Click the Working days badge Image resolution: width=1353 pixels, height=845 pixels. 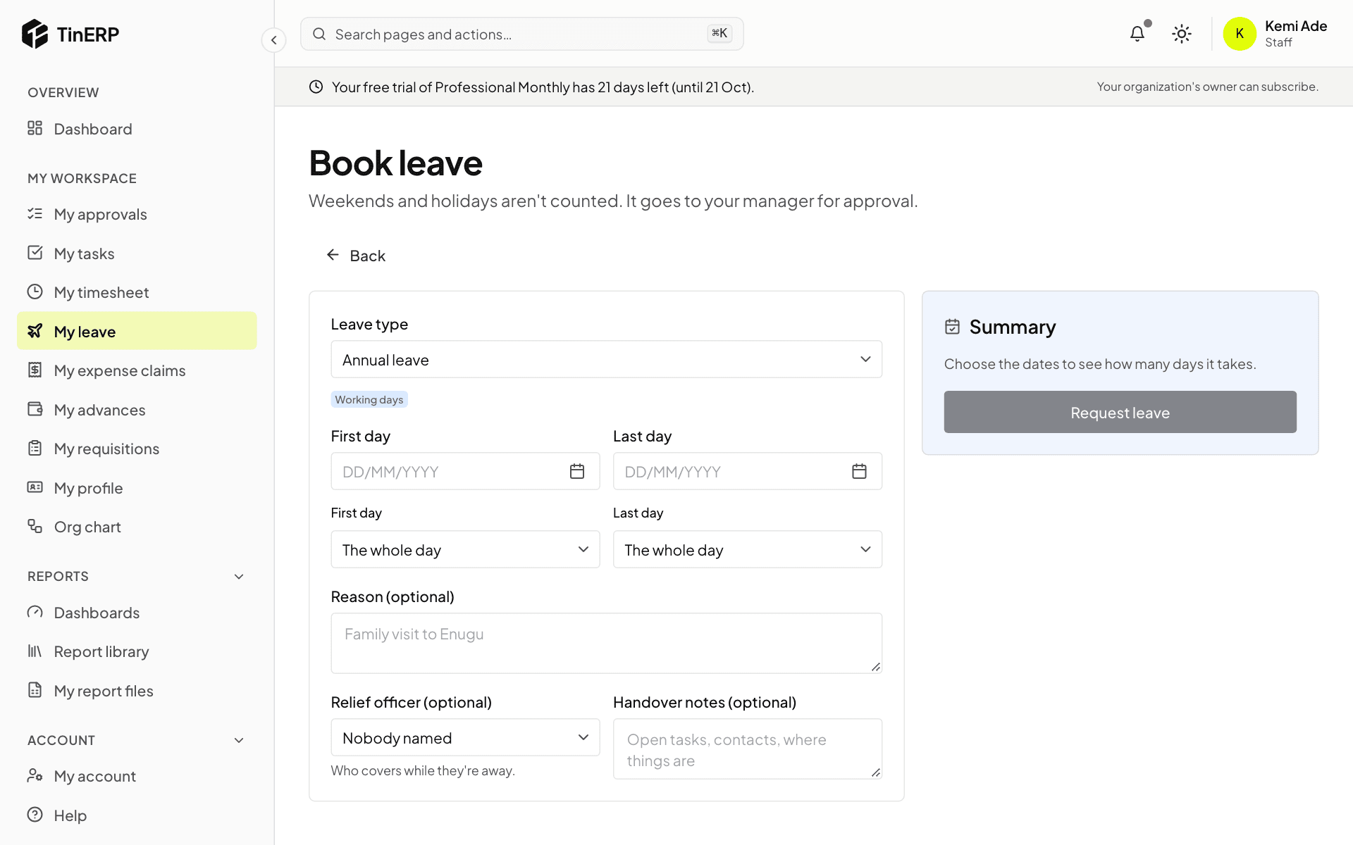pos(369,399)
